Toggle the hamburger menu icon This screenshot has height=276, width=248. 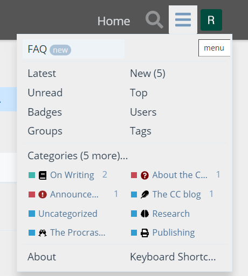[x=183, y=20]
